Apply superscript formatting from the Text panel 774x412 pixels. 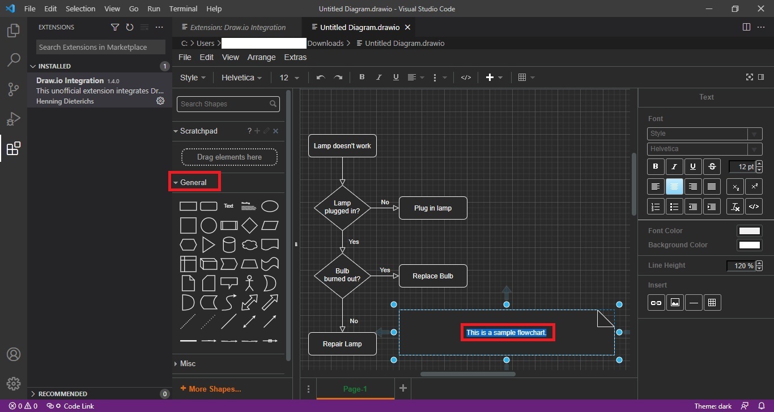(754, 186)
